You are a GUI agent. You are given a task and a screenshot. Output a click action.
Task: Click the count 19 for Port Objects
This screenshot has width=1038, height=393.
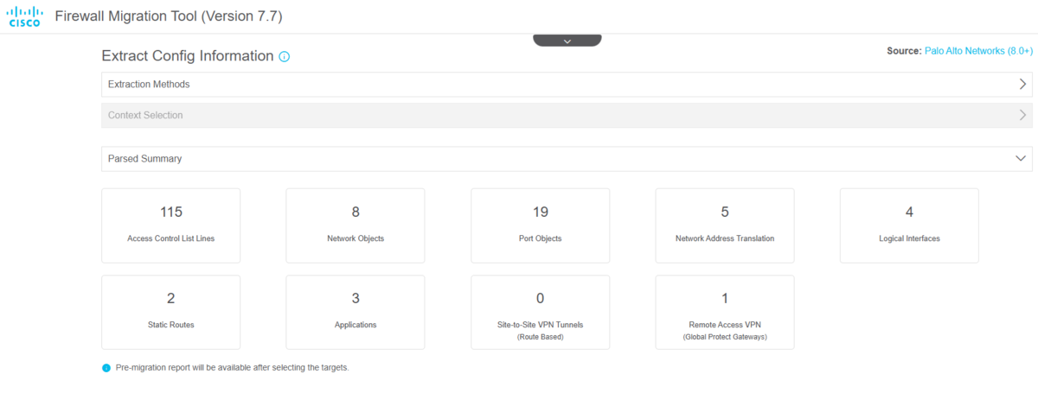(541, 212)
